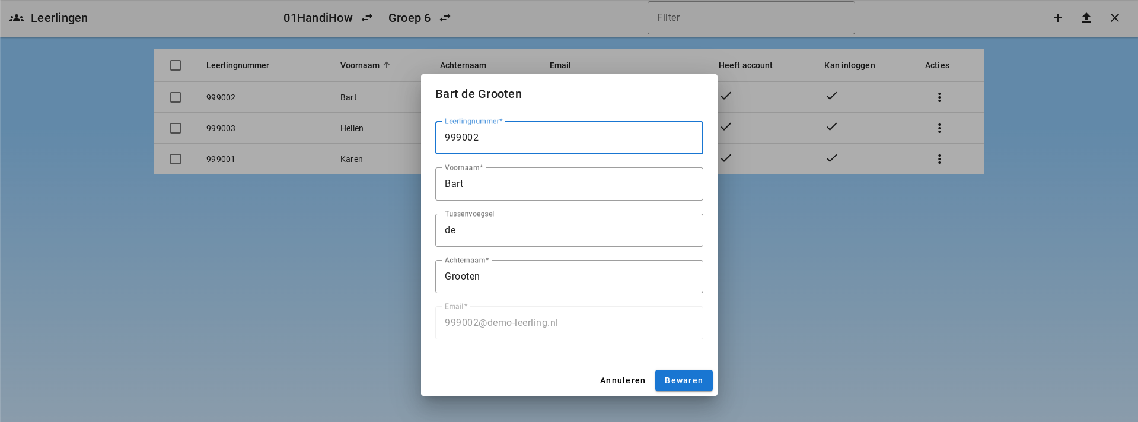
Task: Click the Leerlingen group icon
Action: 17,18
